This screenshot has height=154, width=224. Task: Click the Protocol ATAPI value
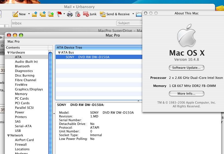point(95,128)
